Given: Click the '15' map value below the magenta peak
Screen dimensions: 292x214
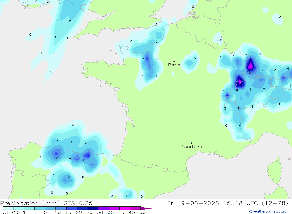Looking at the screenshot, I should coord(249,72).
